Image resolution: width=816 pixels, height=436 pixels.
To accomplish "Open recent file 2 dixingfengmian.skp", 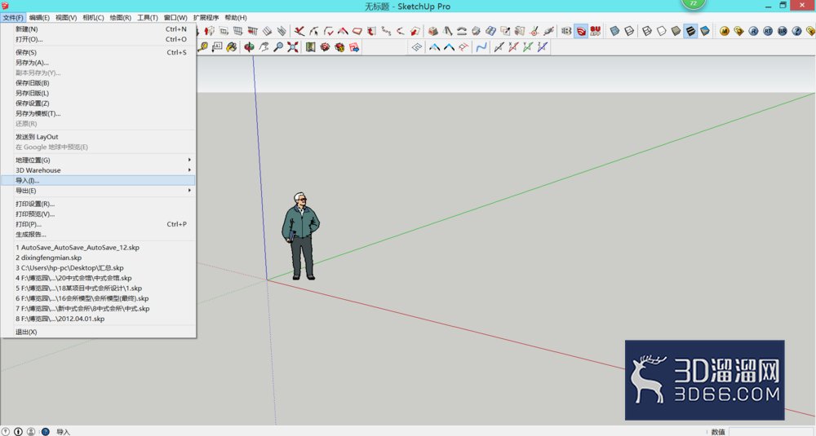I will [99, 258].
